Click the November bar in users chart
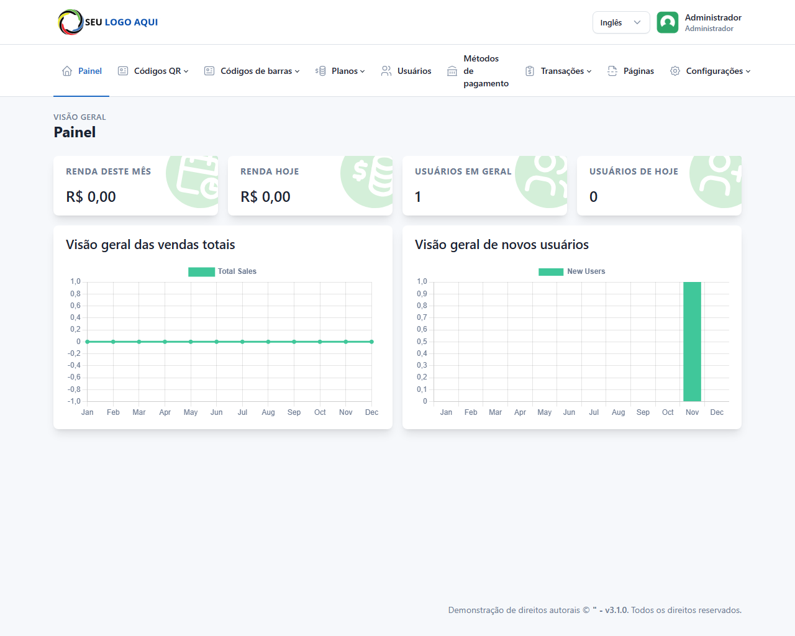The image size is (795, 636). coord(692,342)
